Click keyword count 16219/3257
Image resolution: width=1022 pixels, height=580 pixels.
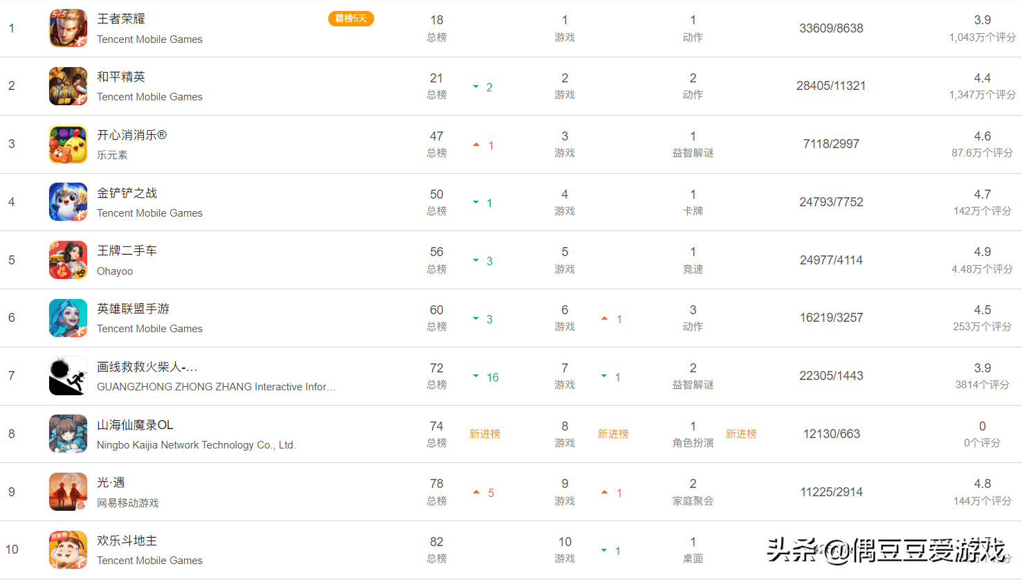(x=831, y=318)
